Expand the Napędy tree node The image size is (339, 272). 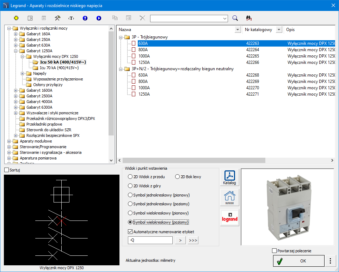coord(22,74)
